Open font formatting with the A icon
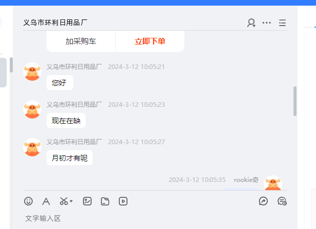This screenshot has height=229, width=316. [46, 201]
